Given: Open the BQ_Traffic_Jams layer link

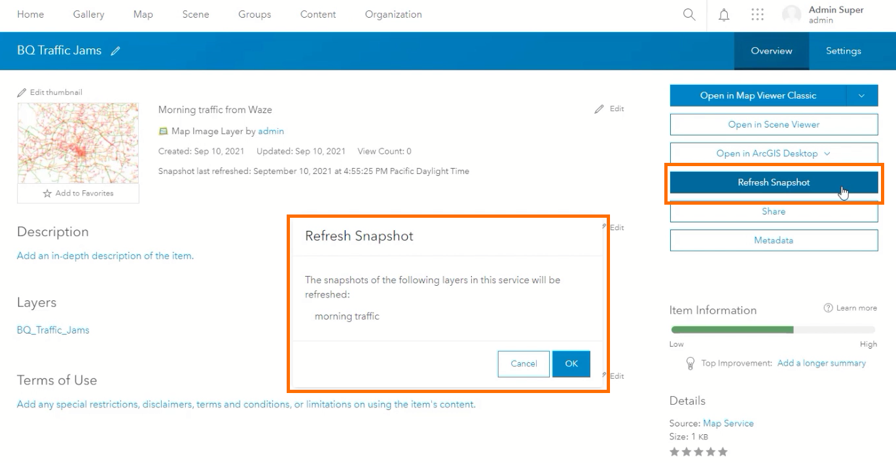Looking at the screenshot, I should click(x=52, y=330).
